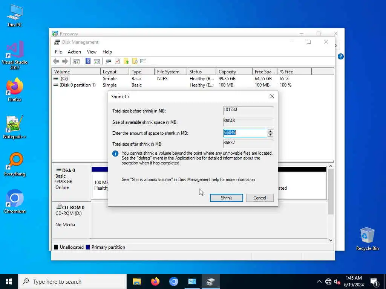Select Firefox desktop shortcut
Viewport: 386px width, 289px height.
coord(15,90)
